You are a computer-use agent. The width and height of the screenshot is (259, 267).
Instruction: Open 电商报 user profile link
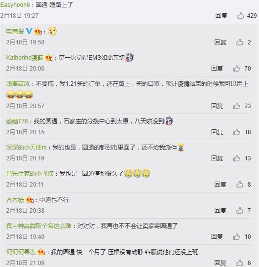tap(15, 32)
